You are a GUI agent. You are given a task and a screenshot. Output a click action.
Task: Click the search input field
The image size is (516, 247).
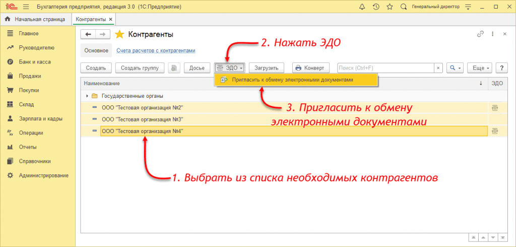(x=385, y=68)
